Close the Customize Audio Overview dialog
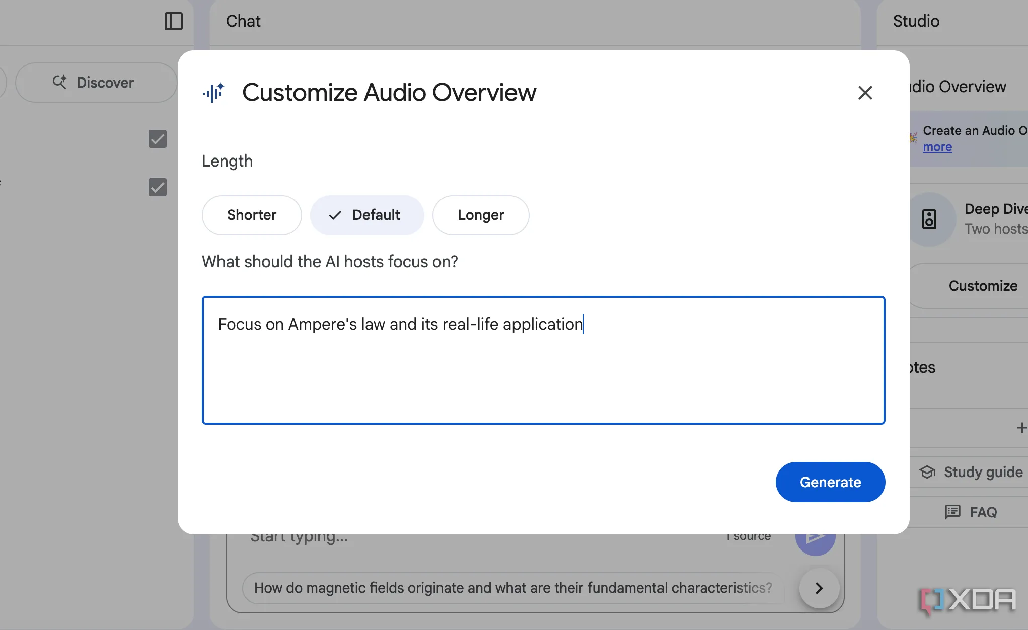Viewport: 1028px width, 630px height. click(x=865, y=93)
